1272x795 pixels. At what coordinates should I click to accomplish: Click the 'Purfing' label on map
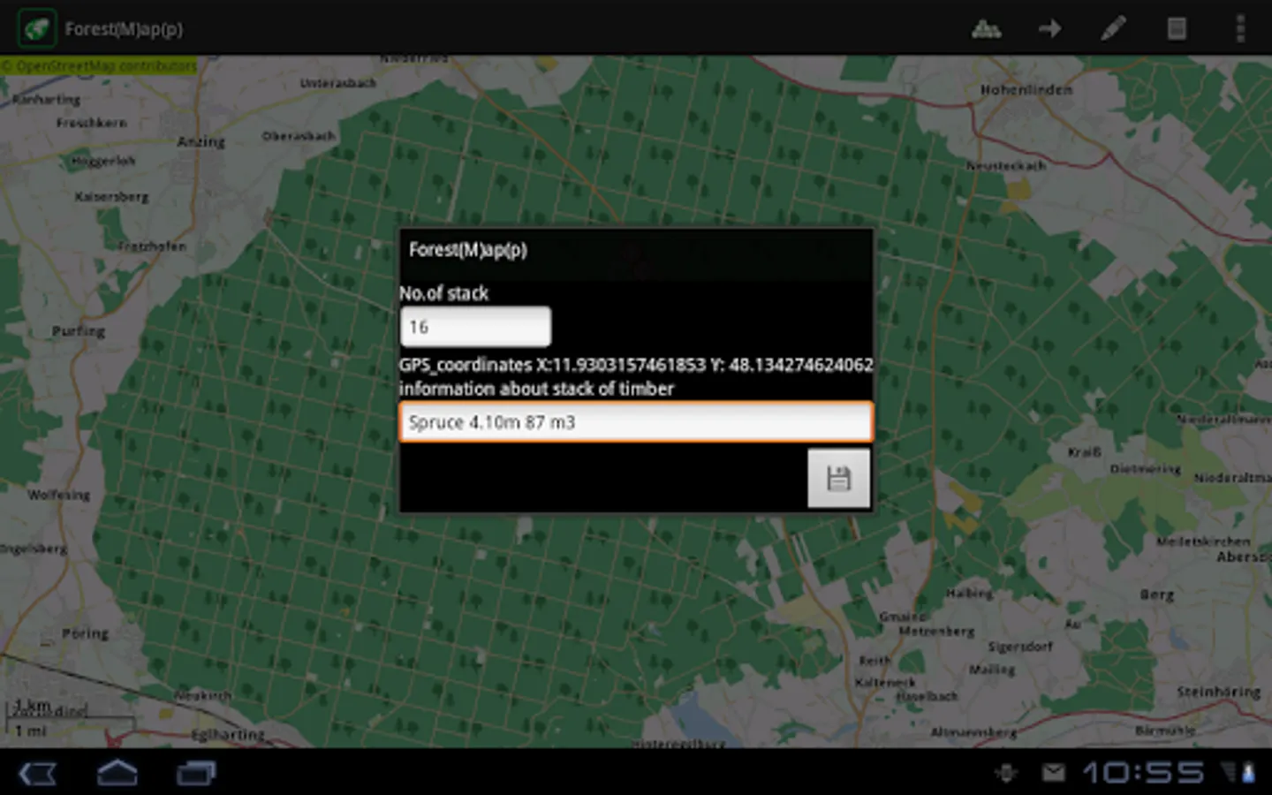(x=79, y=331)
